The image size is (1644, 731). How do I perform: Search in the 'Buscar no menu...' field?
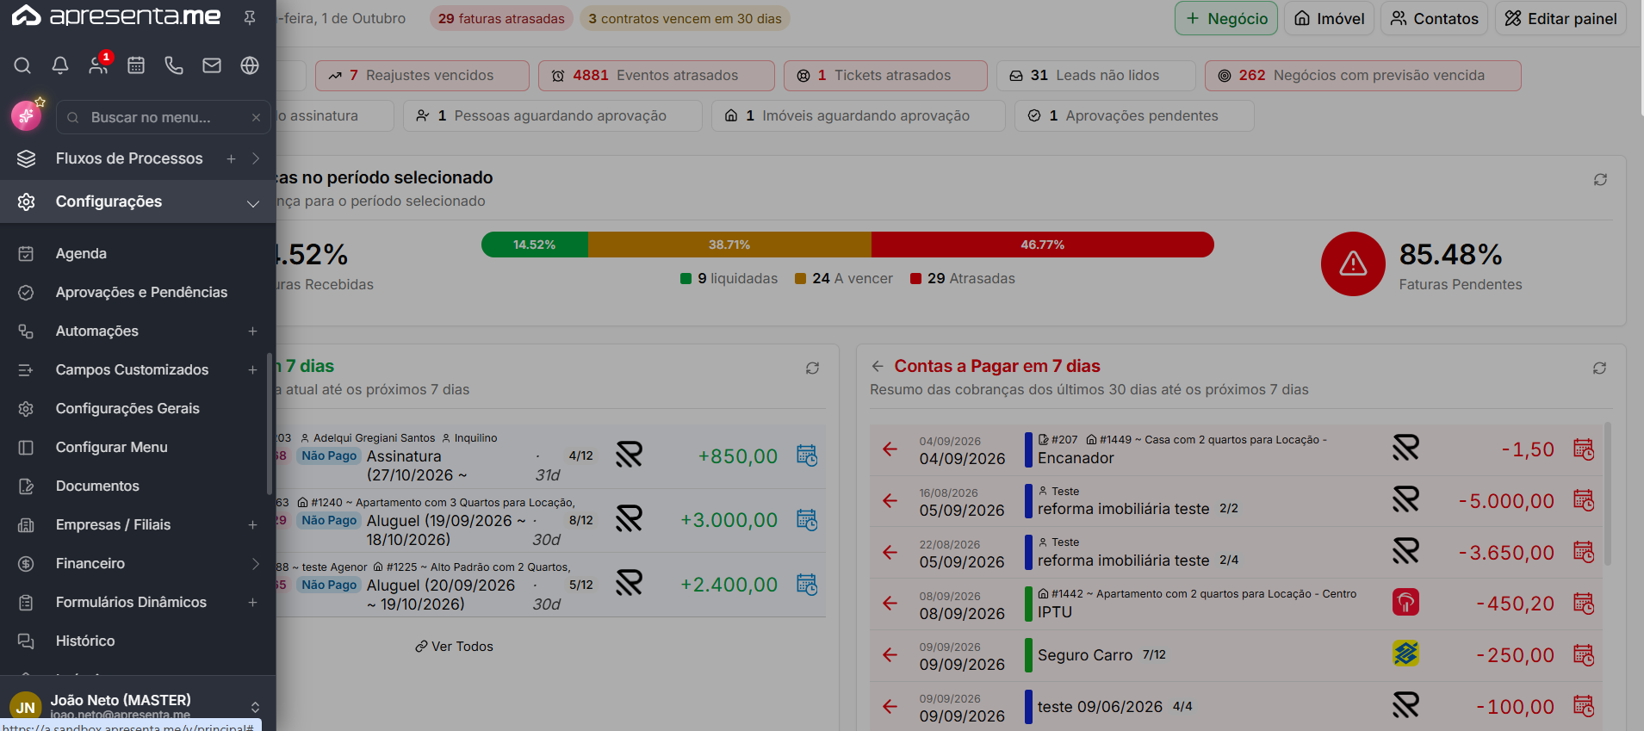point(164,117)
